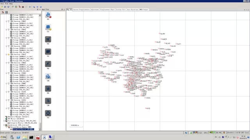Open the Displacement Chart tab

coord(107,10)
